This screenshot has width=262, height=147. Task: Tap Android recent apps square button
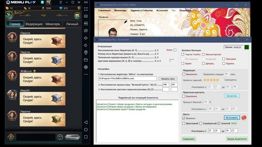[86, 137]
